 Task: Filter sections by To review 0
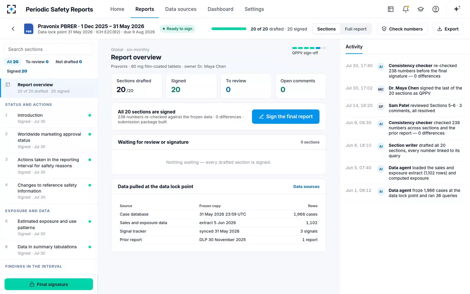pos(37,62)
